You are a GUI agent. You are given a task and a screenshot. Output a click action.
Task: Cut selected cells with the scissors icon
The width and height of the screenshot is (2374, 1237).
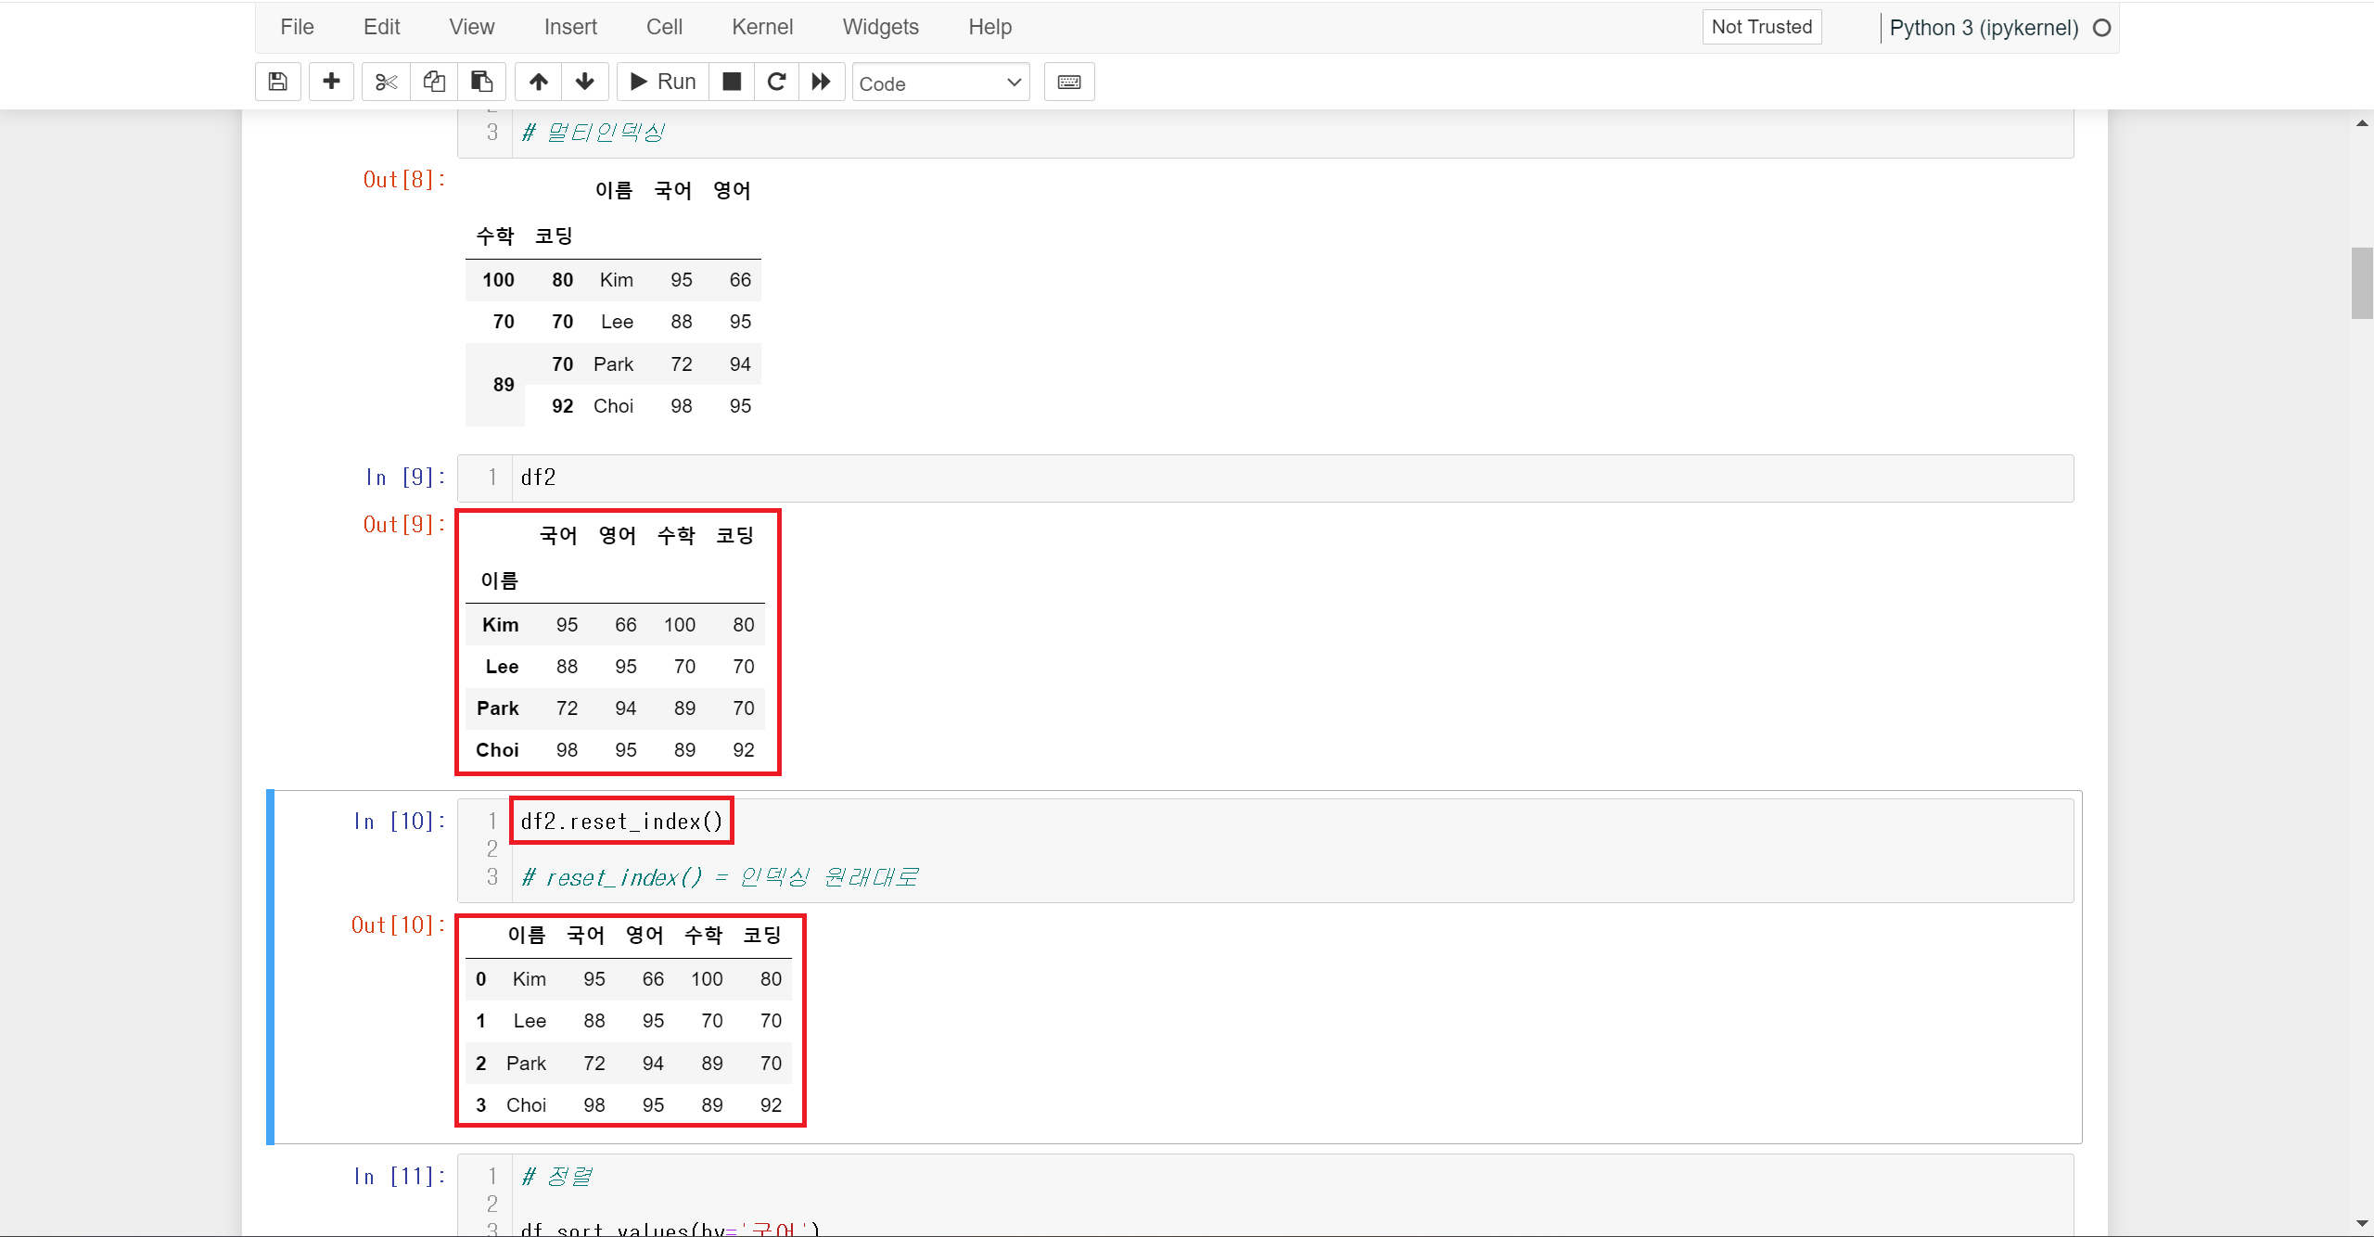pyautogui.click(x=386, y=82)
